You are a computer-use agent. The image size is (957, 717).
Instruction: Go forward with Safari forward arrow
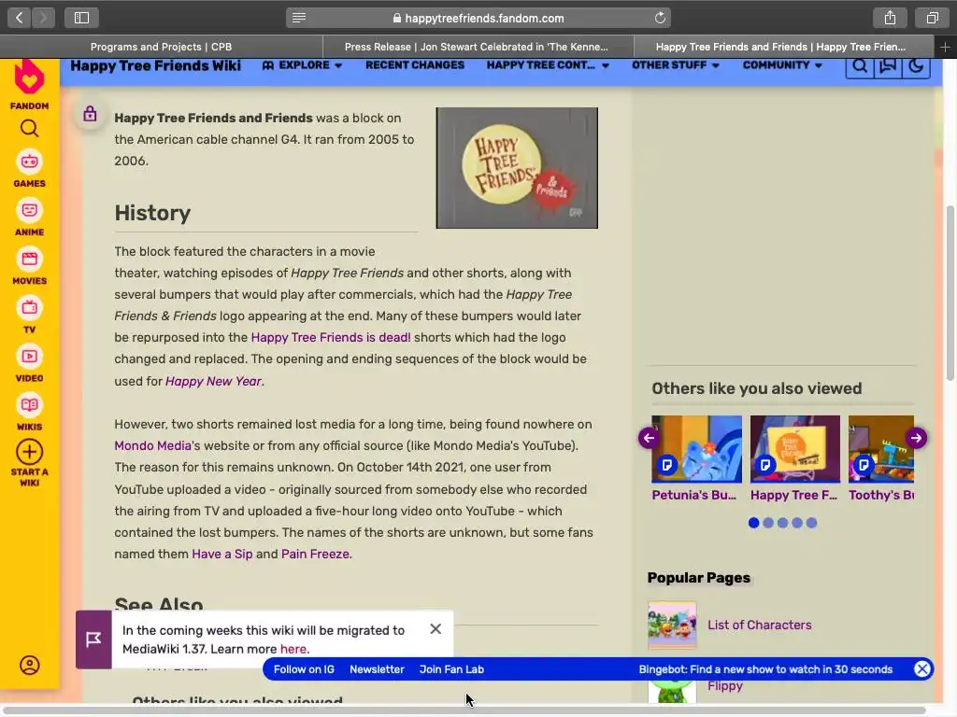pos(43,18)
